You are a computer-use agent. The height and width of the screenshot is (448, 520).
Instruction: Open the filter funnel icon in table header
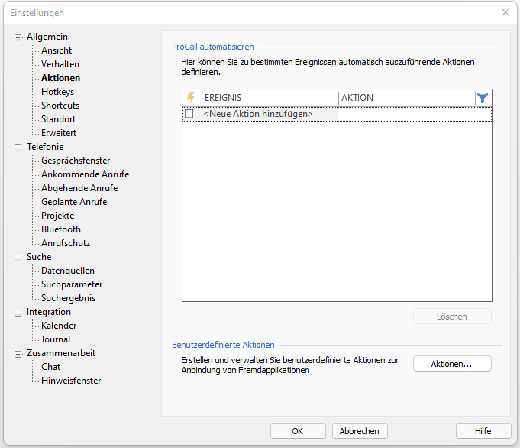(x=482, y=98)
